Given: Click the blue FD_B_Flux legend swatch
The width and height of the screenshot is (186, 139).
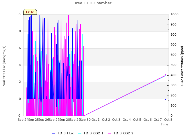Looking at the screenshot, I should tap(53, 134).
